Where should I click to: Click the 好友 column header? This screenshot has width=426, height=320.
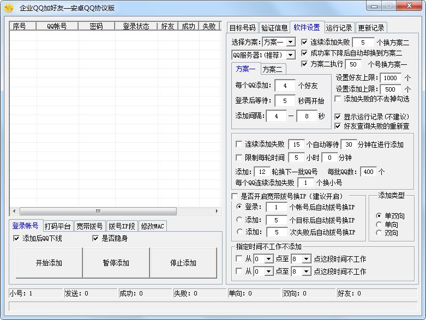168,26
